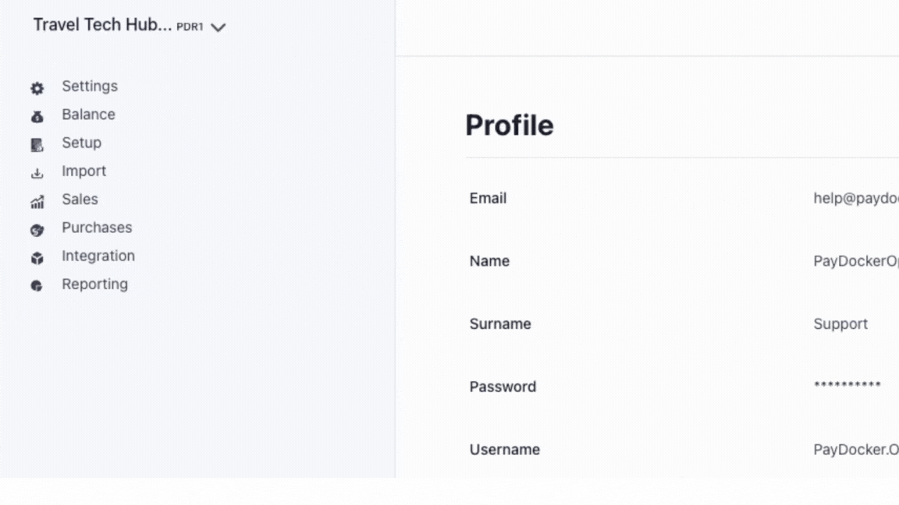899x505 pixels.
Task: Click the Reporting icon in the sidebar
Action: coord(36,284)
